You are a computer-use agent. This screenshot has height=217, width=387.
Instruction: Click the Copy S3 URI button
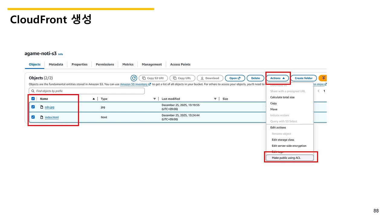pyautogui.click(x=153, y=78)
